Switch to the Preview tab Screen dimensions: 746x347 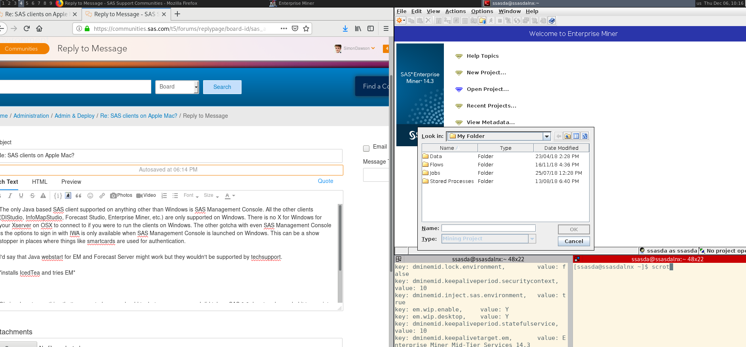click(x=71, y=182)
